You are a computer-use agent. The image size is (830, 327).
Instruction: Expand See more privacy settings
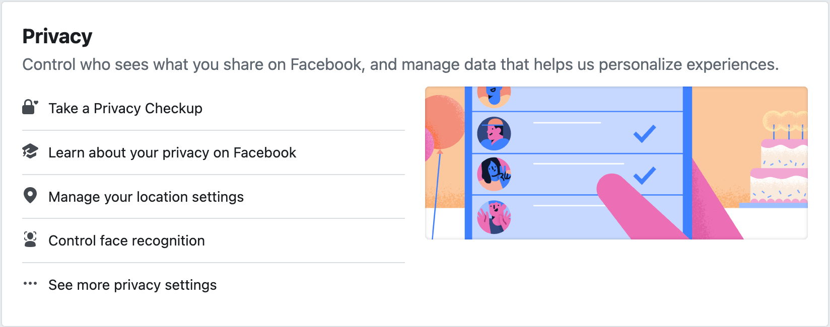[x=214, y=285]
